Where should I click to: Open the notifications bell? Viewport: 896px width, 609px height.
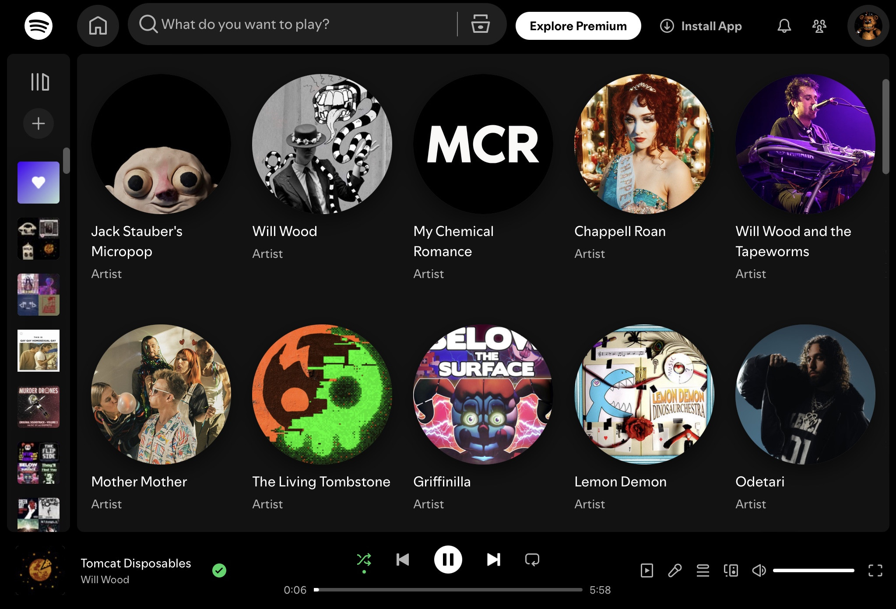(x=784, y=26)
